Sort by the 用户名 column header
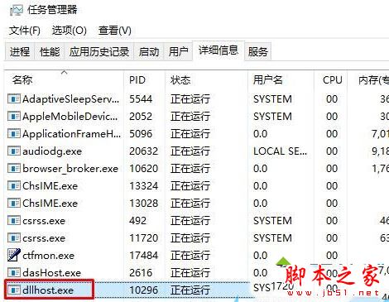 tap(281, 79)
